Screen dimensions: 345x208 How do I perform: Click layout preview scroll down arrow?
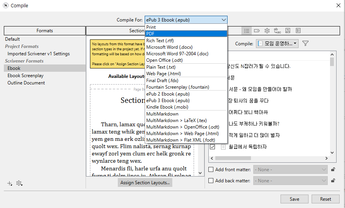click(x=200, y=173)
